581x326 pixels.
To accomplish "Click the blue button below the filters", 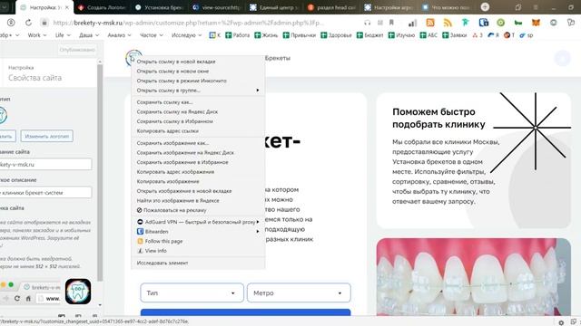I will (x=245, y=312).
